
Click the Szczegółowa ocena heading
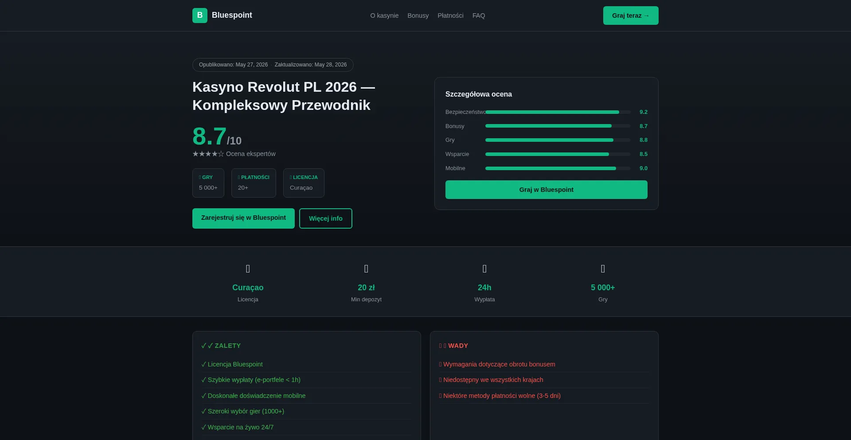click(x=479, y=94)
